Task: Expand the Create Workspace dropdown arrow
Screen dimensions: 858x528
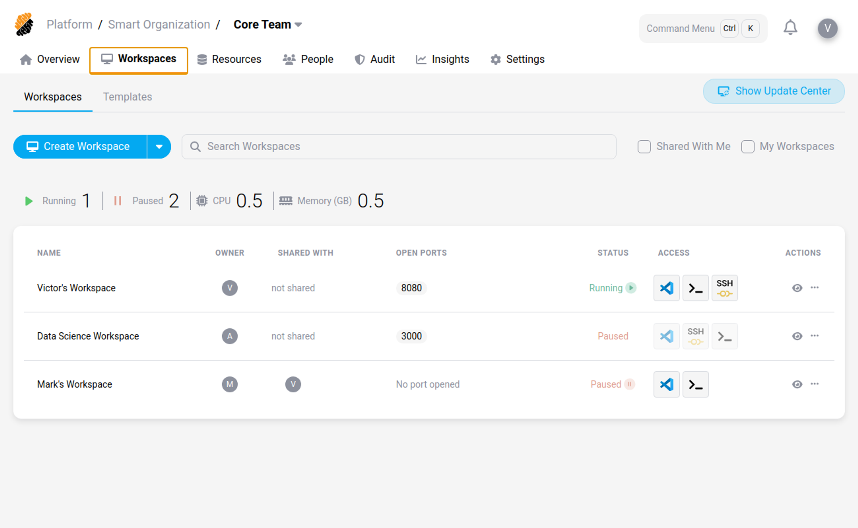Action: click(159, 147)
